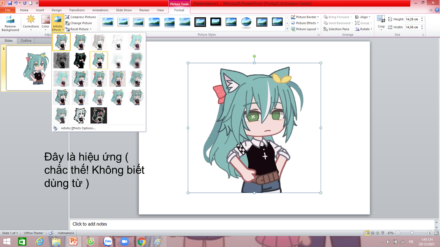Viewport: 440px width, 247px height.
Task: Switch to Normal view icon
Action: point(367,233)
